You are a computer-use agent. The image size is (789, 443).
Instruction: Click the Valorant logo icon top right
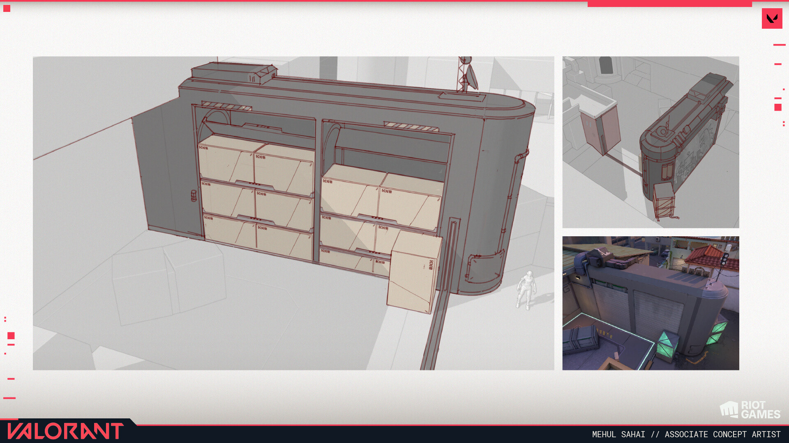tap(772, 18)
